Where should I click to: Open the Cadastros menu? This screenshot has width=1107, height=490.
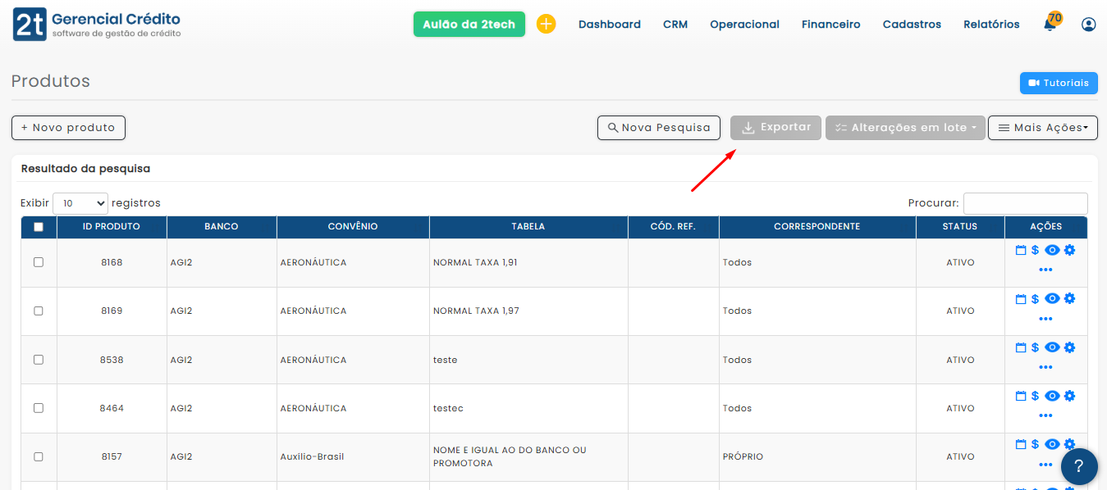[912, 25]
